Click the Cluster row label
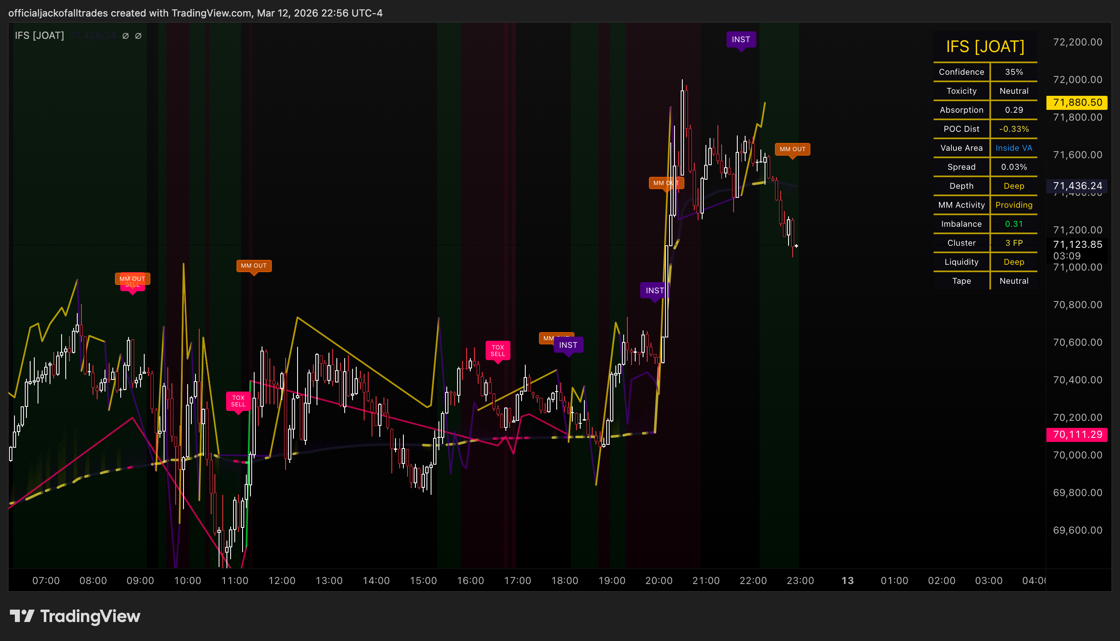 (x=961, y=242)
